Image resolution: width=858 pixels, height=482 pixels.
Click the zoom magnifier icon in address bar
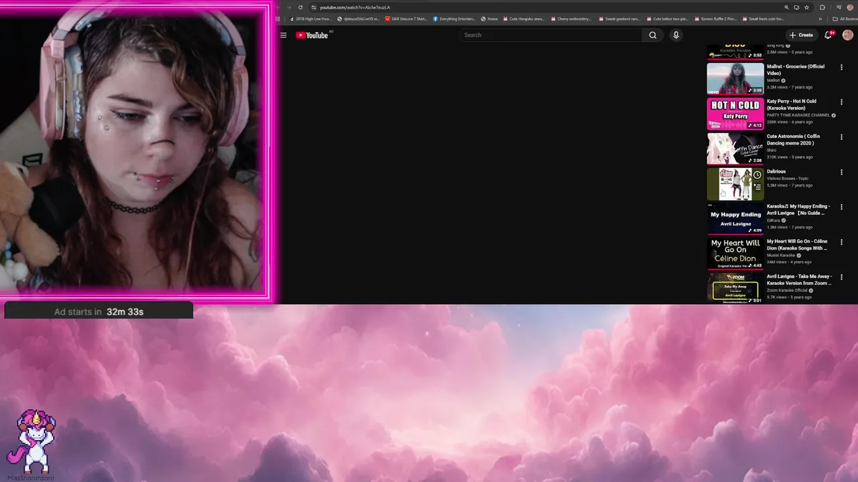787,7
